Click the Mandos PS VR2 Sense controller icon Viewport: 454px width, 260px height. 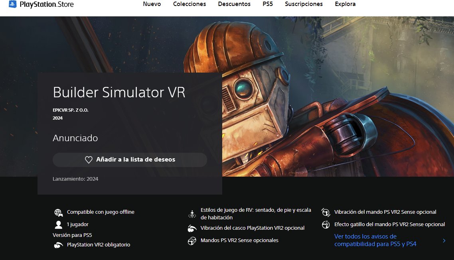tap(192, 241)
